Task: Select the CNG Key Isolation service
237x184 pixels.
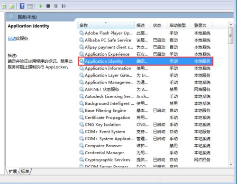Action: pyautogui.click(x=146, y=125)
